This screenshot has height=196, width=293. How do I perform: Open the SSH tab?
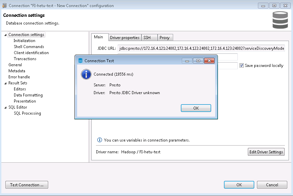coord(149,37)
